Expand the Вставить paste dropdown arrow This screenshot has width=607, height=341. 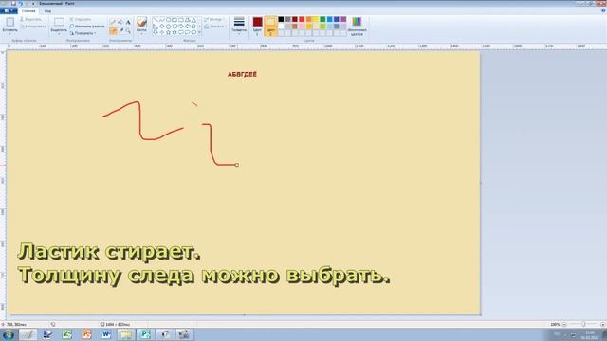10,34
